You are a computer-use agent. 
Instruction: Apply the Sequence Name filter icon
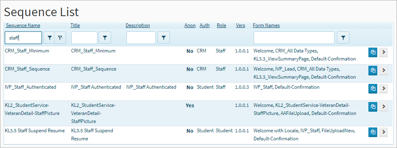click(x=50, y=38)
